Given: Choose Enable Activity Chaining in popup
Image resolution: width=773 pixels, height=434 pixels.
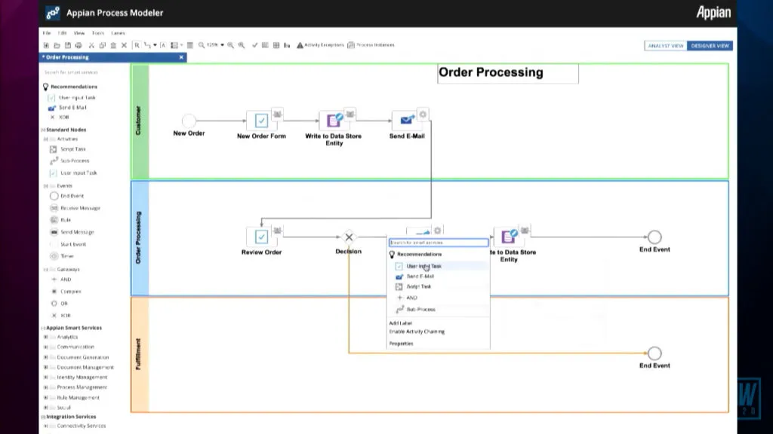Looking at the screenshot, I should pyautogui.click(x=417, y=332).
